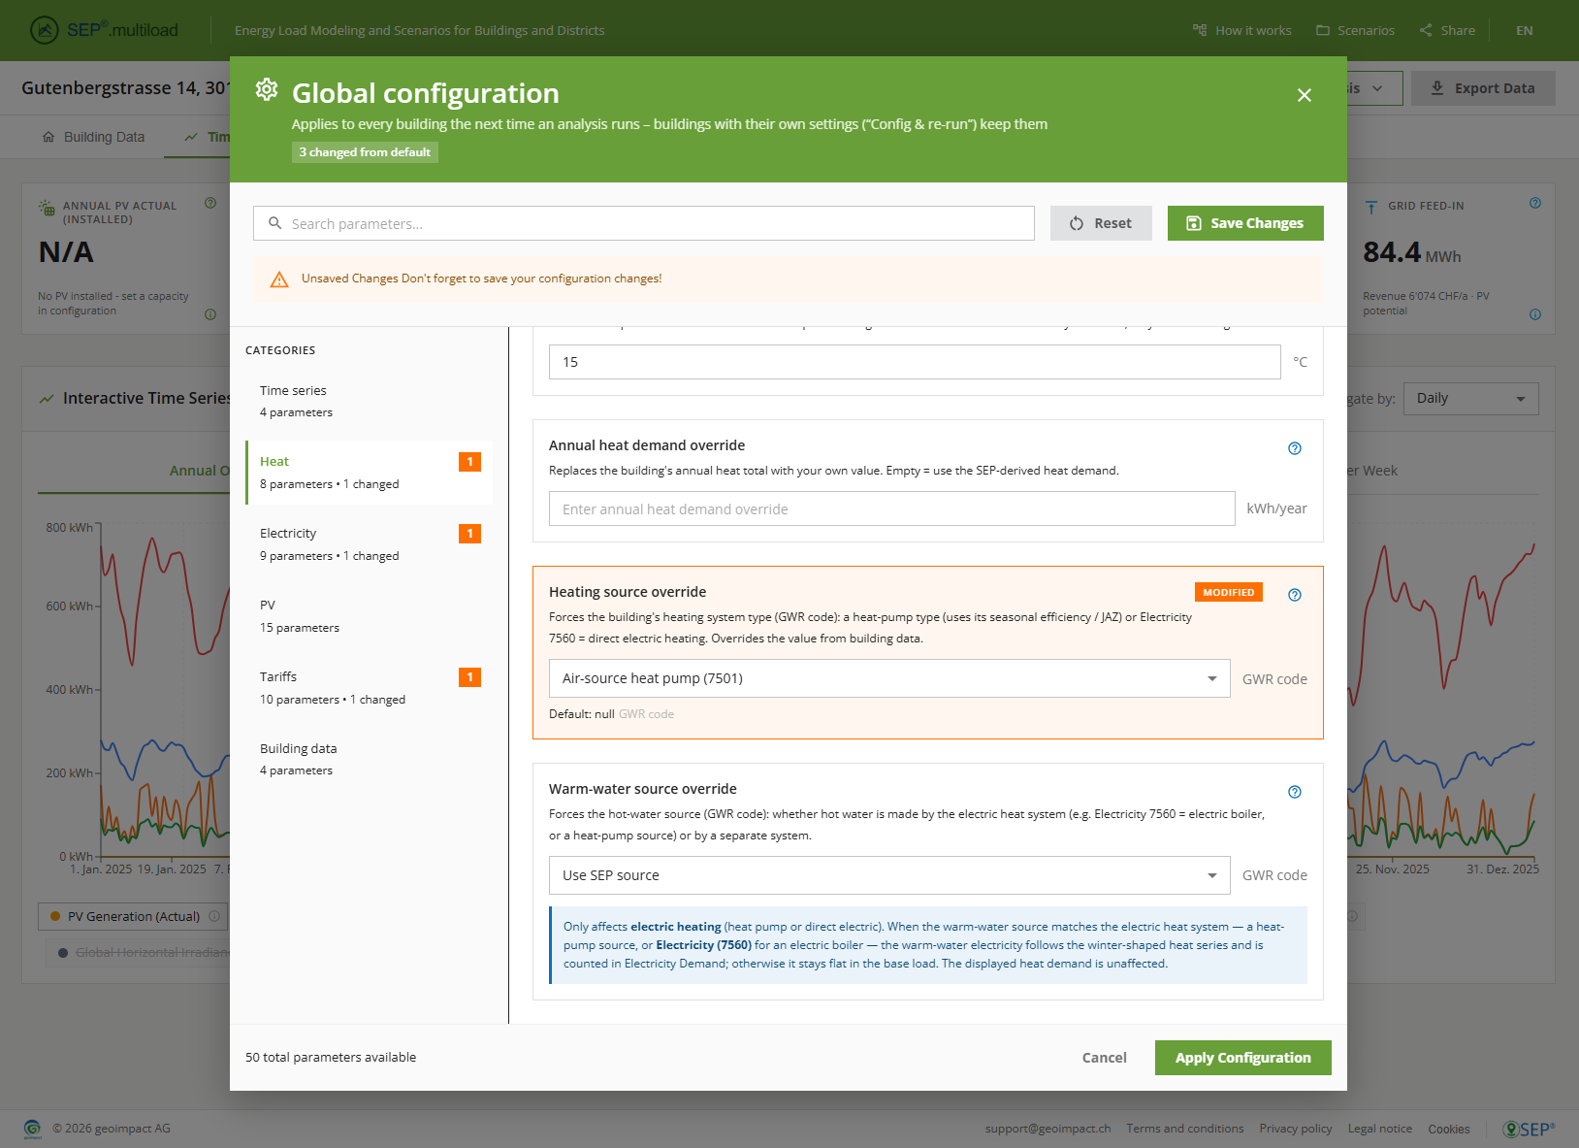The image size is (1579, 1148).
Task: Open help for Grid Feed-In card
Action: [x=1535, y=204]
